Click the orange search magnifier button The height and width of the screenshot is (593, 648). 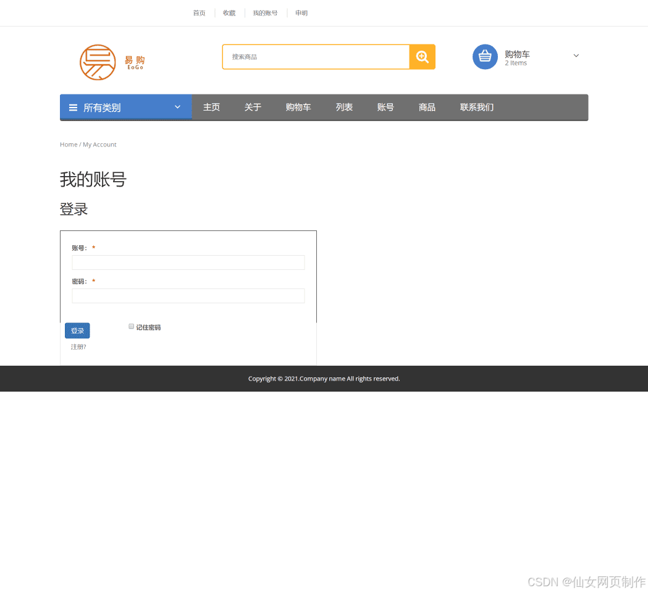click(422, 57)
